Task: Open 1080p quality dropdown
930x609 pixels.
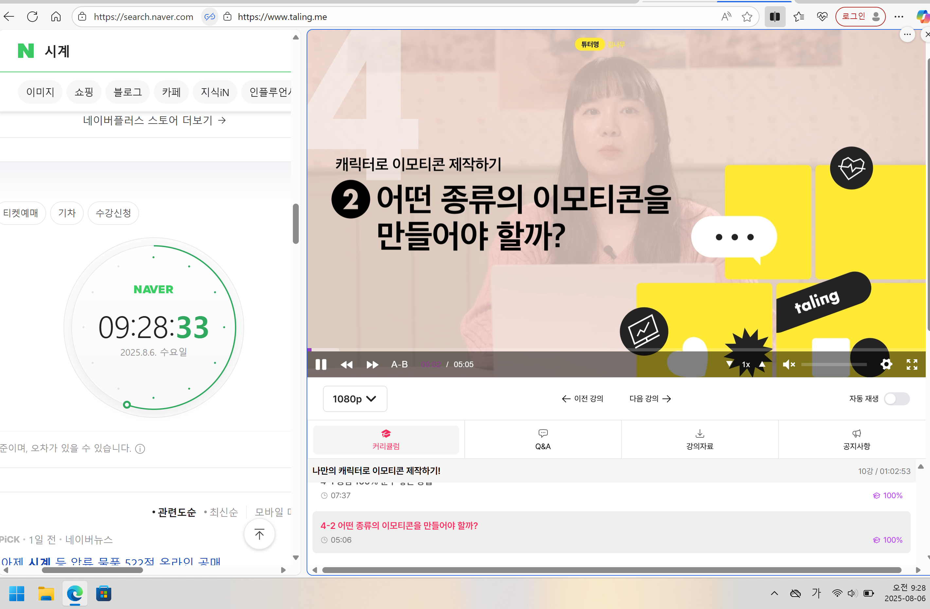Action: pyautogui.click(x=354, y=398)
